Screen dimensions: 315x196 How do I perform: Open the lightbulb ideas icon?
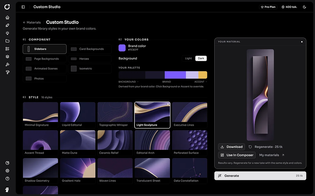(8, 33)
